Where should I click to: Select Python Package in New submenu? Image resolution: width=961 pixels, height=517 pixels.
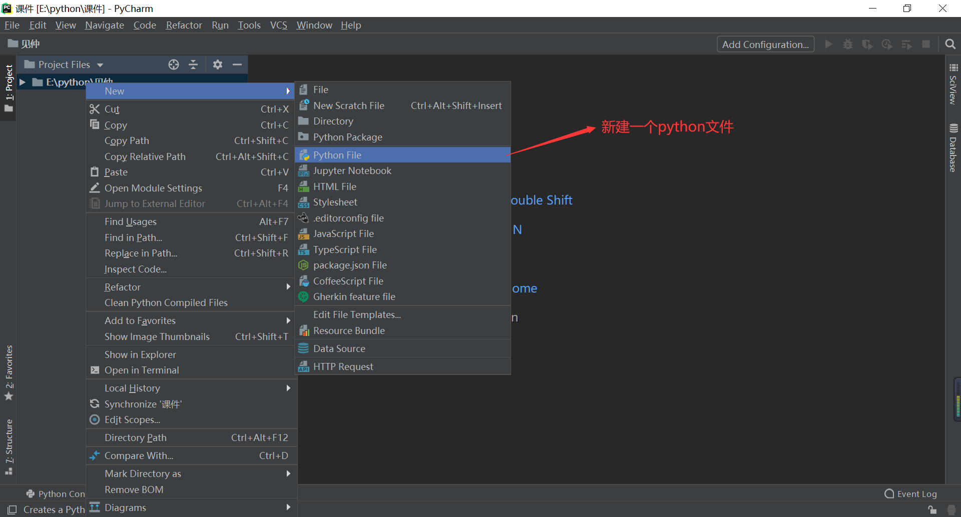pos(403,137)
